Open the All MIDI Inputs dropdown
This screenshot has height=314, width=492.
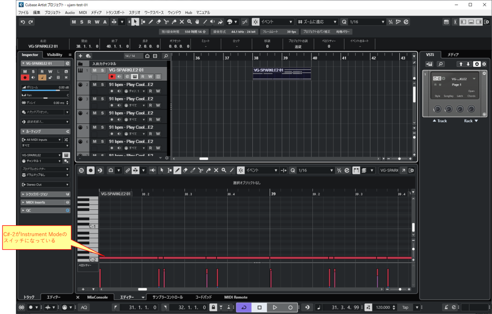(41, 140)
